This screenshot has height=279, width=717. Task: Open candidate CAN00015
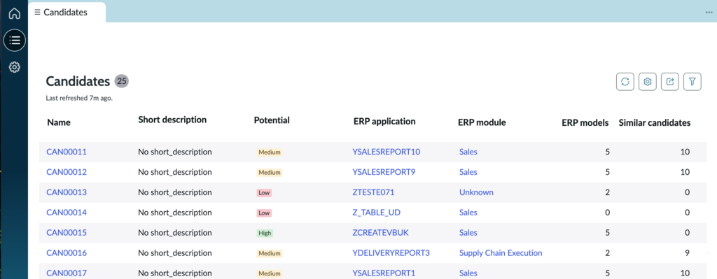(67, 232)
